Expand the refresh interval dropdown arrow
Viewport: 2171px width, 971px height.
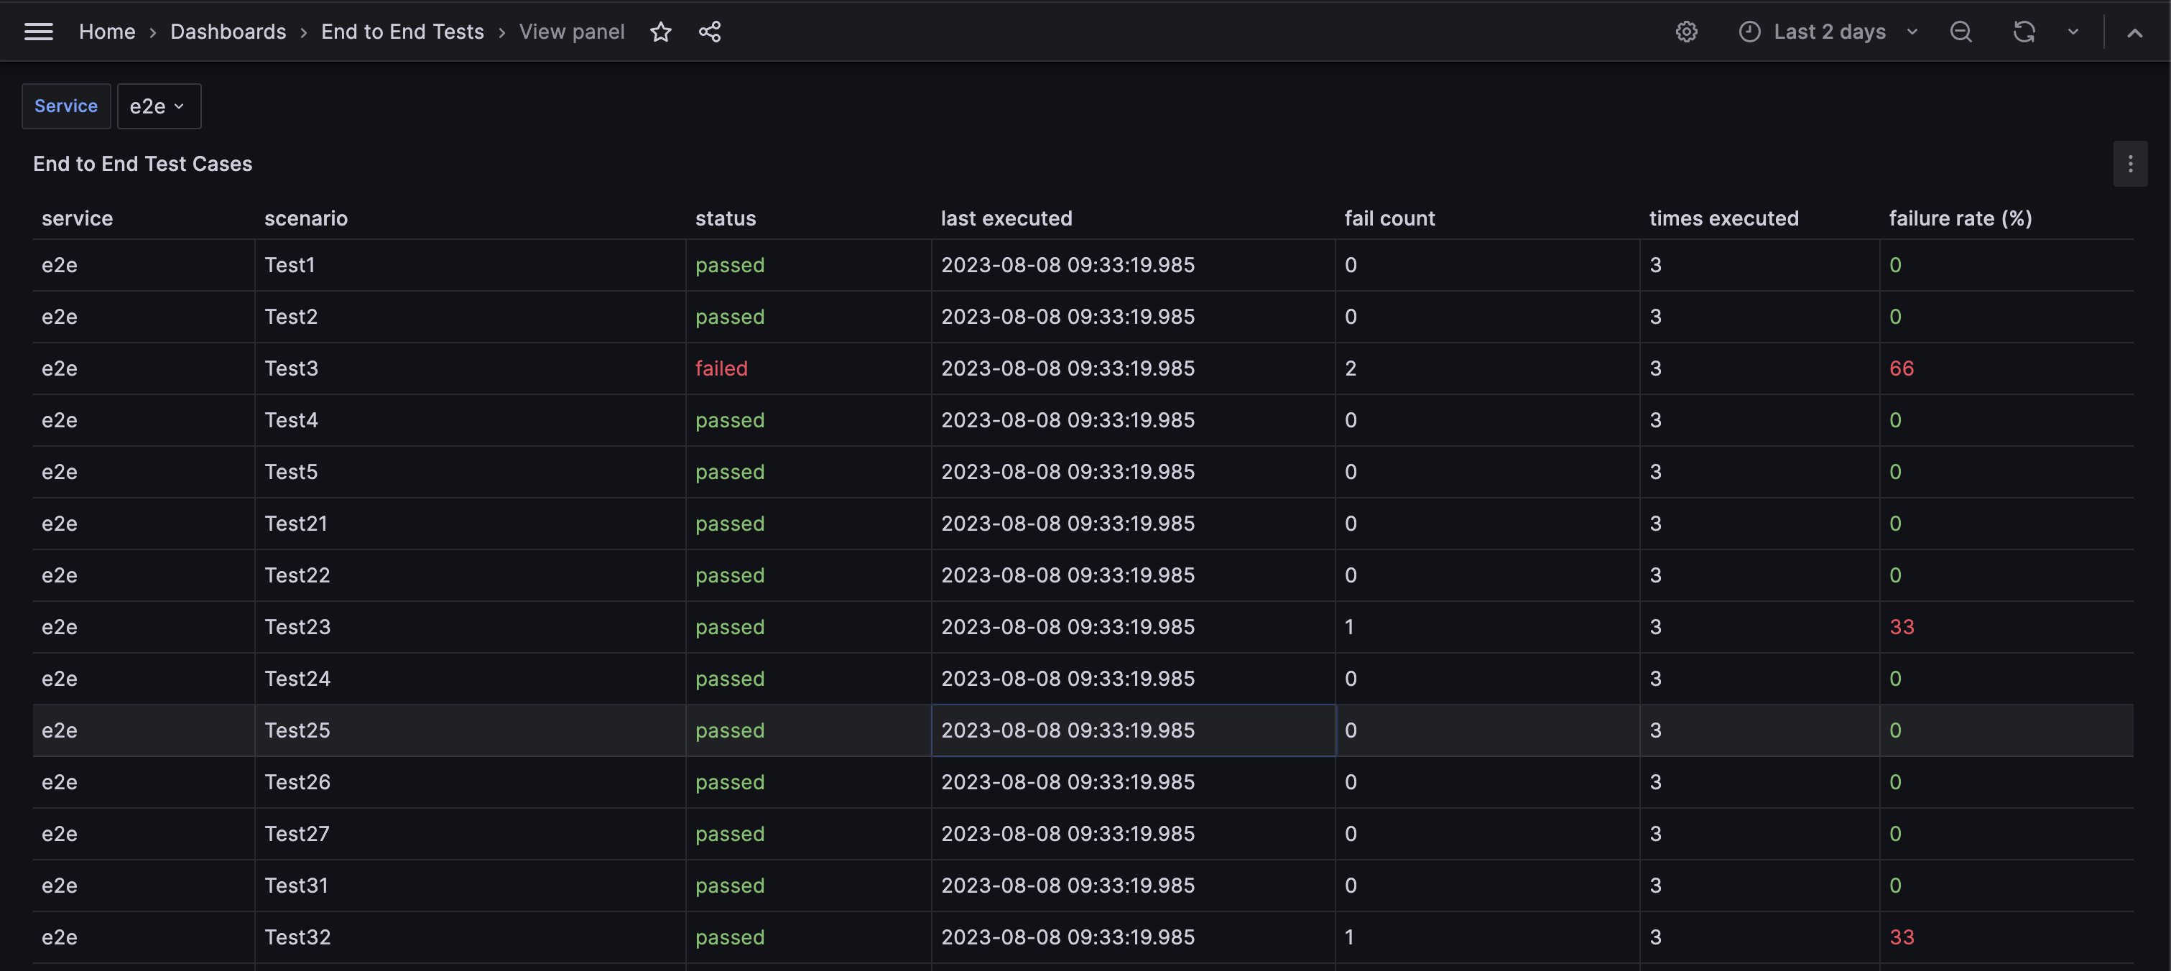pos(2073,32)
